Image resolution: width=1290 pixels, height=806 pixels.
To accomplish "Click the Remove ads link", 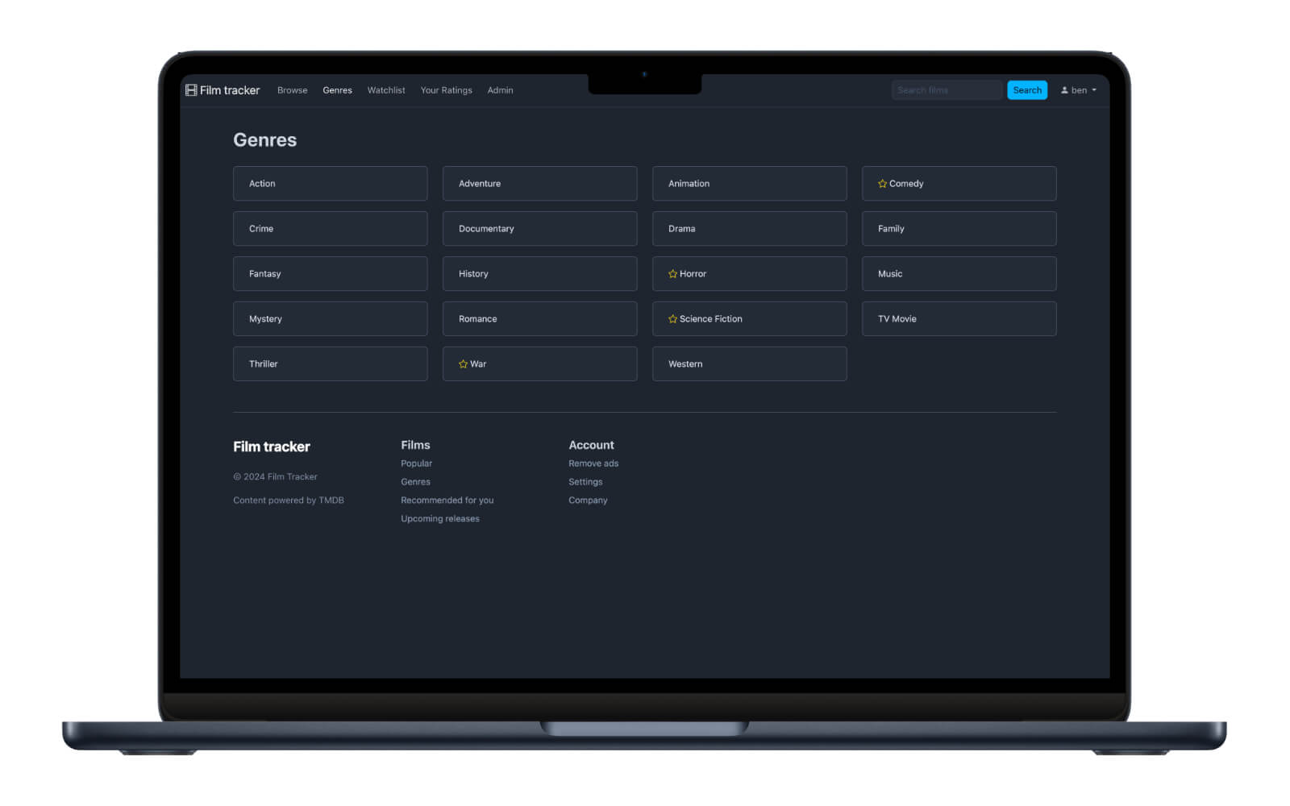I will point(593,463).
